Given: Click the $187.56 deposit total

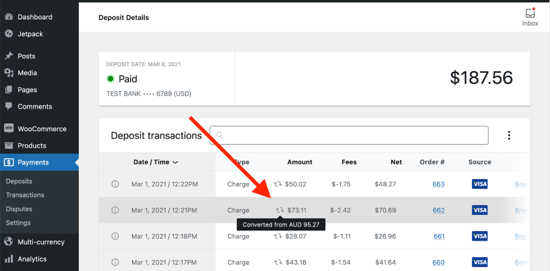Looking at the screenshot, I should [481, 78].
